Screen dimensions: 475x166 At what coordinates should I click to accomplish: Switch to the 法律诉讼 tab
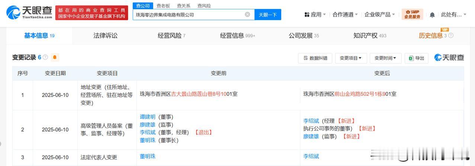click(105, 36)
